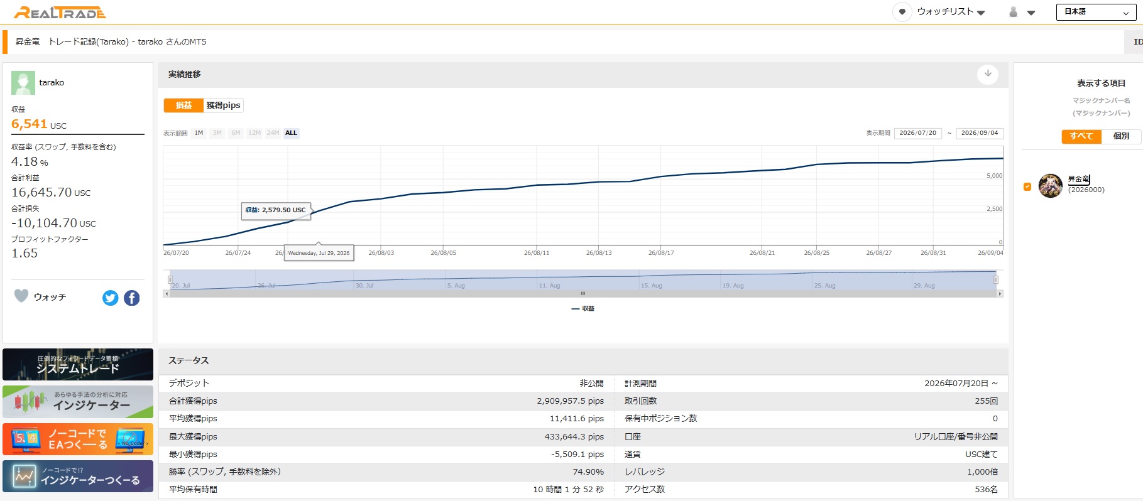Click the 昇金竜 avatar image

click(1051, 186)
